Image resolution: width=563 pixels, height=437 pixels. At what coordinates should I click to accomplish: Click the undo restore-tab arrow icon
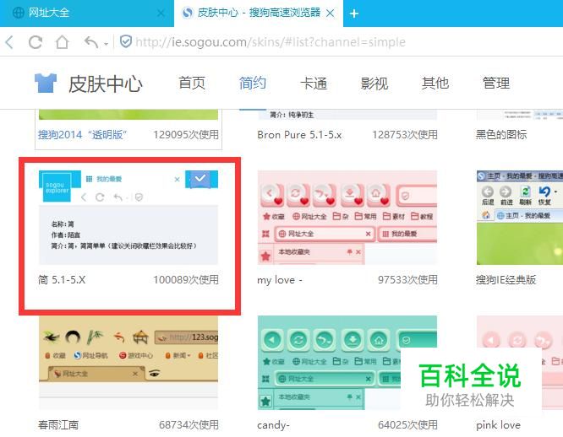(91, 42)
